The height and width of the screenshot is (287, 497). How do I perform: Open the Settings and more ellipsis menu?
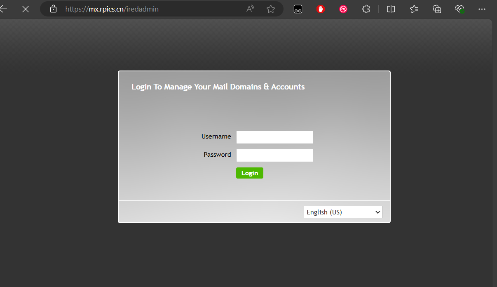[482, 9]
